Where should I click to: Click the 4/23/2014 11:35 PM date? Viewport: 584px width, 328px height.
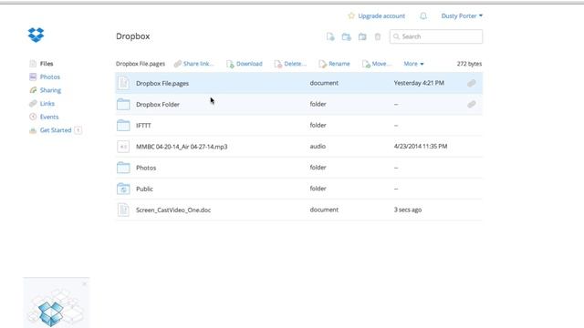421,147
